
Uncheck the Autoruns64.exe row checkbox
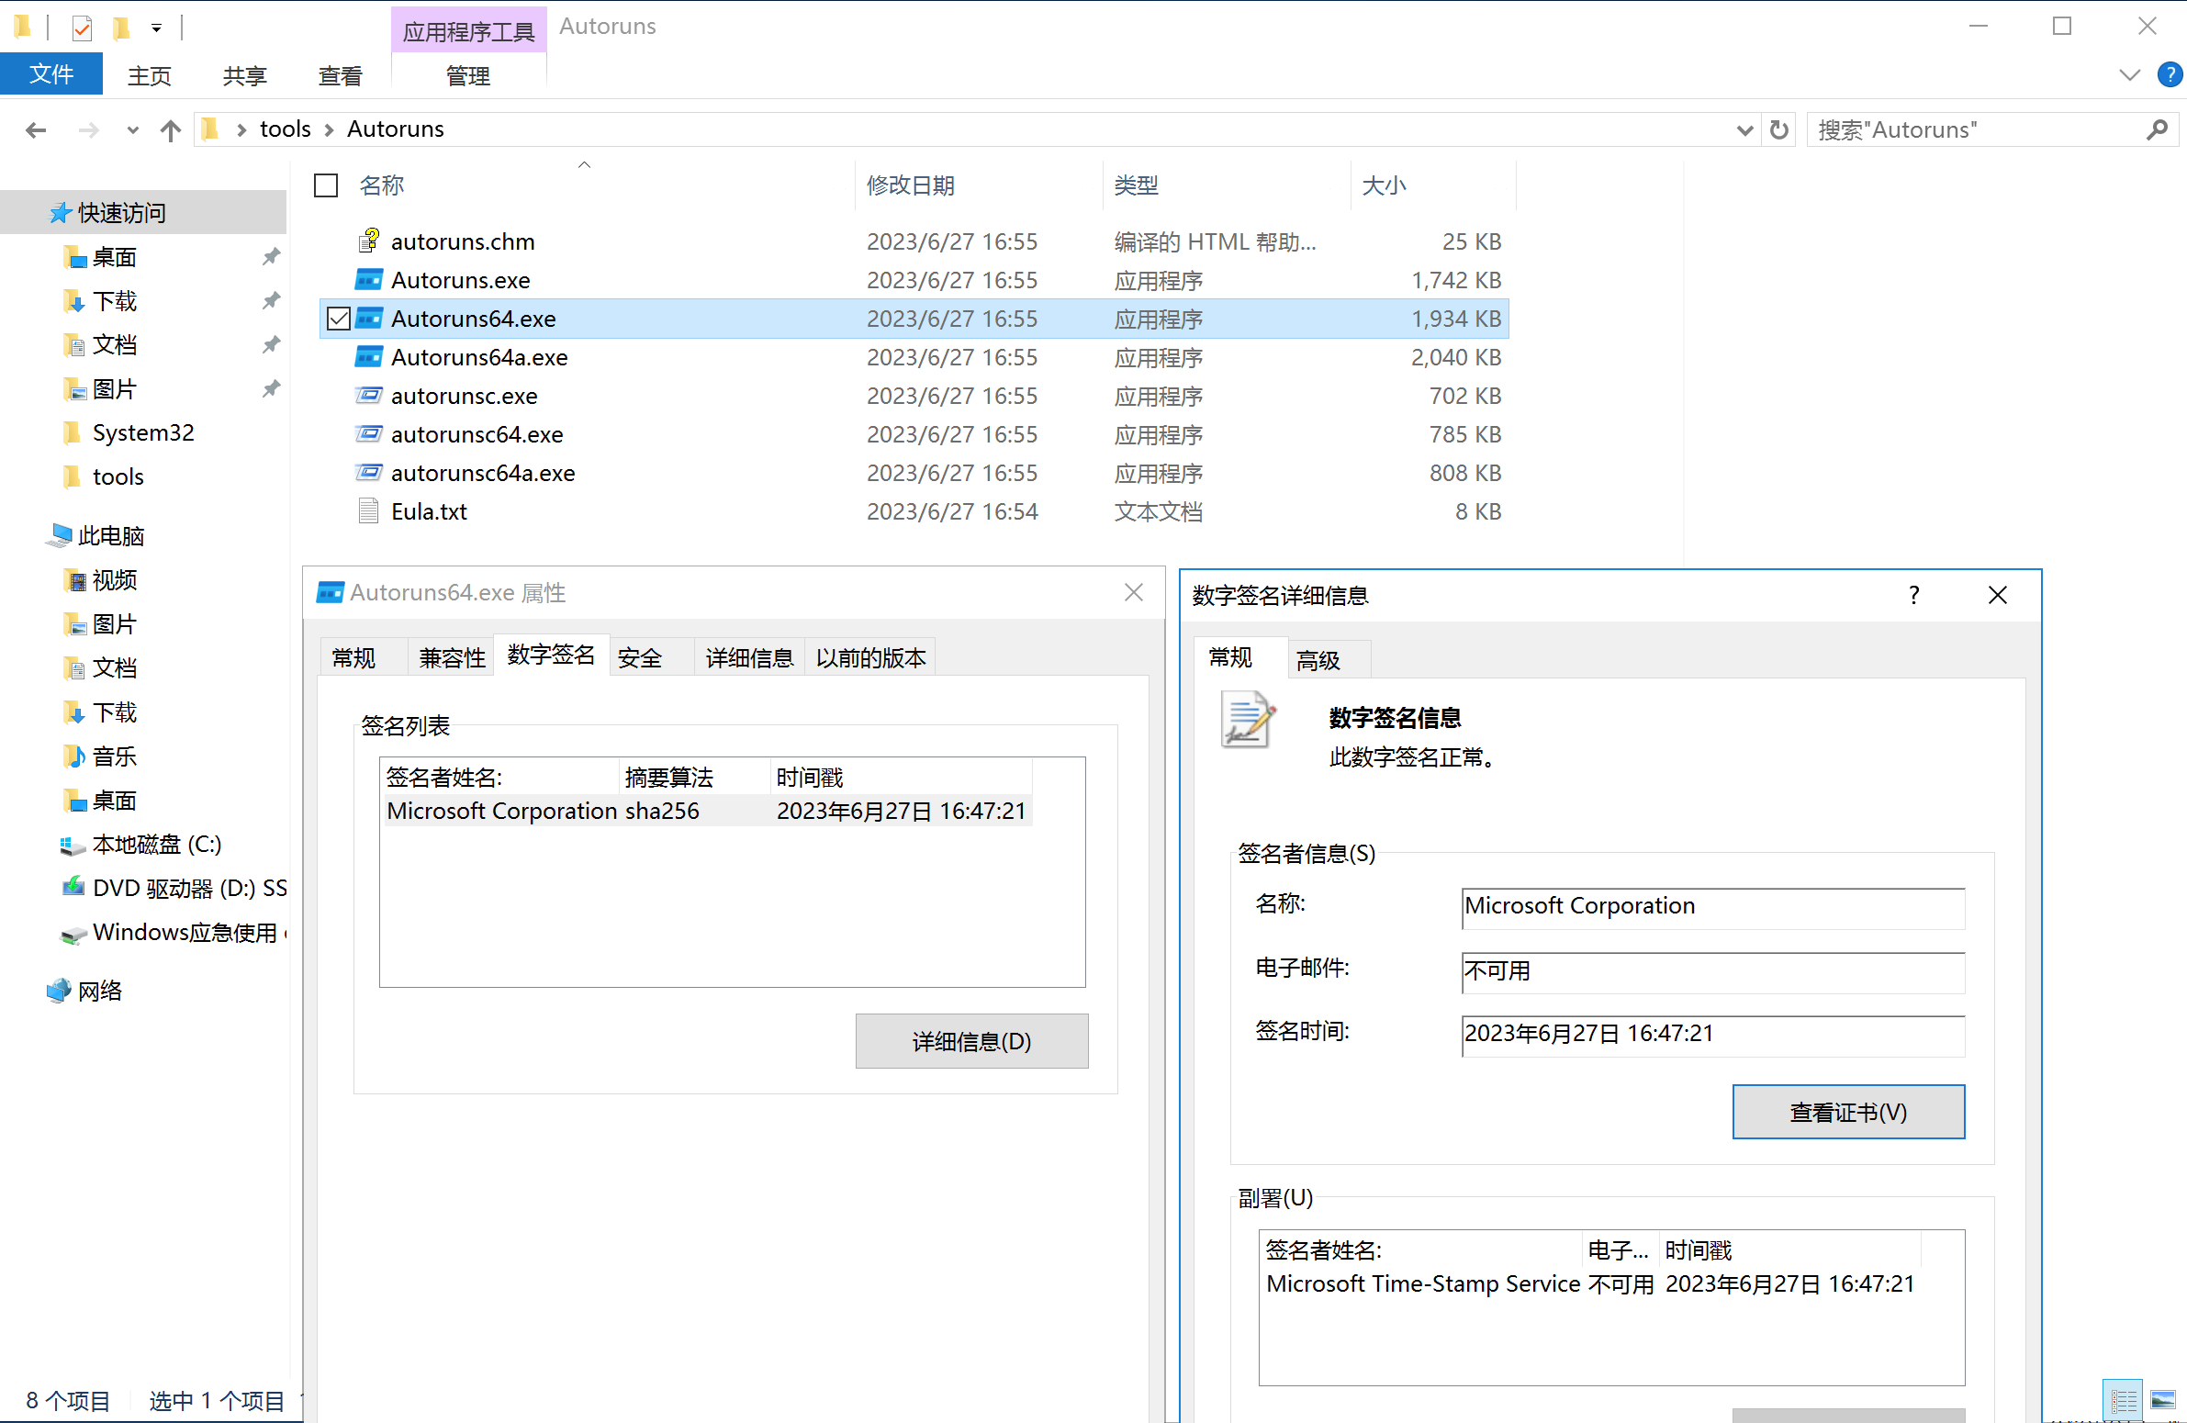(x=338, y=319)
